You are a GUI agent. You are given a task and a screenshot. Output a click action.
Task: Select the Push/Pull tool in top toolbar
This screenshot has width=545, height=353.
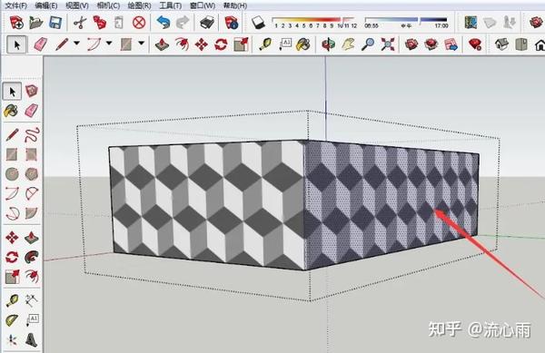tap(162, 44)
